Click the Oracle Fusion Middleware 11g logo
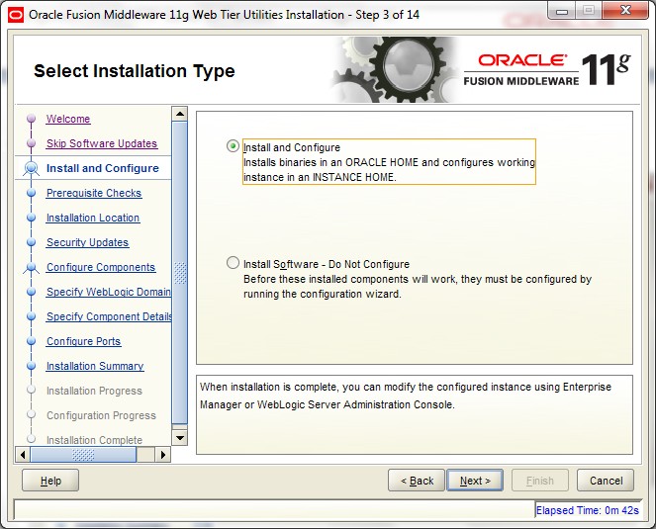Image resolution: width=656 pixels, height=529 pixels. 549,71
